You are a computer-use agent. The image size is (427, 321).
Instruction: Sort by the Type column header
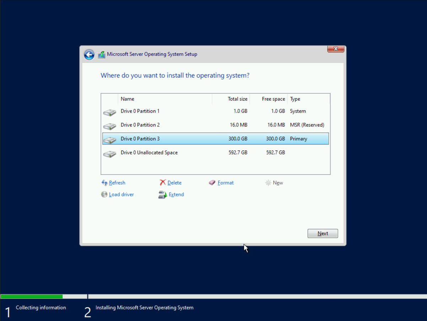[x=309, y=99]
